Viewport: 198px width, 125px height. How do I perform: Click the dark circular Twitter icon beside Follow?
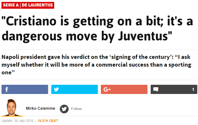point(64,109)
